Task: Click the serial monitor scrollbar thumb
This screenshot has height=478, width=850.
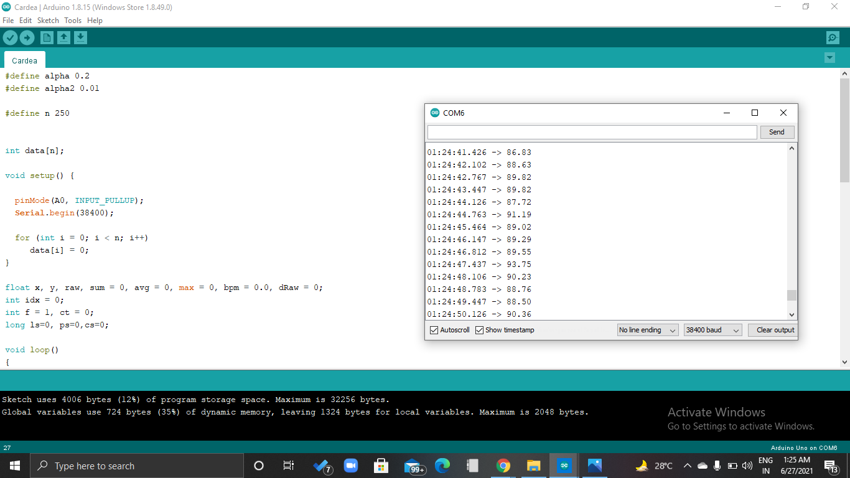Action: coord(792,295)
